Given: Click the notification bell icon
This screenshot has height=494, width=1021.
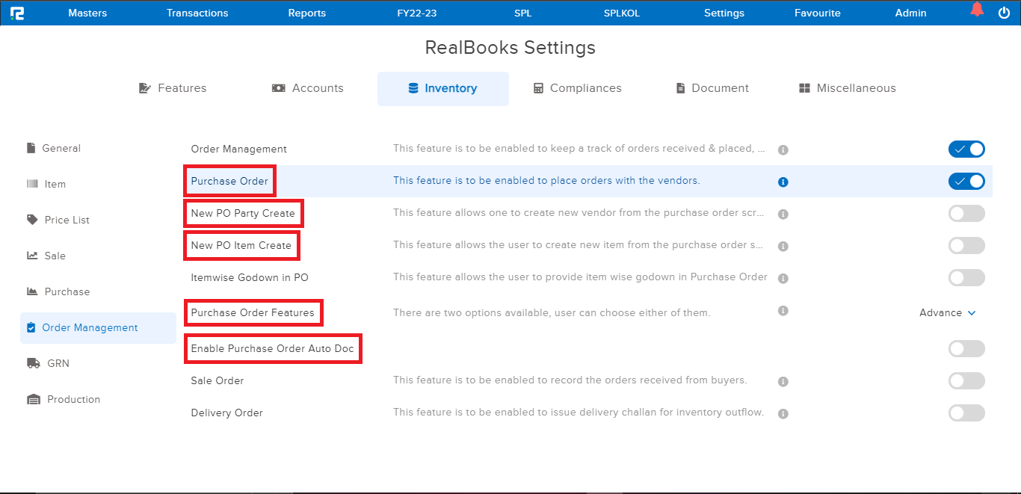Looking at the screenshot, I should [x=977, y=10].
